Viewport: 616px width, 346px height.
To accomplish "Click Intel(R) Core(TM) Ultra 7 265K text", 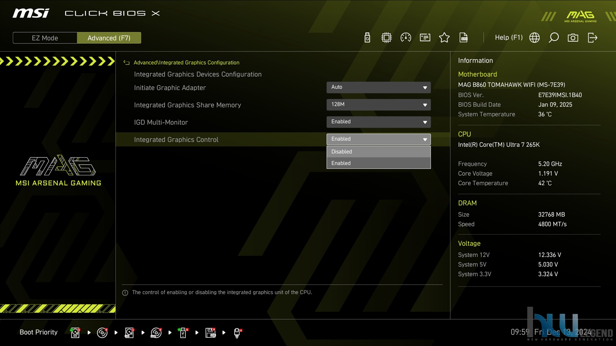I will coord(499,145).
